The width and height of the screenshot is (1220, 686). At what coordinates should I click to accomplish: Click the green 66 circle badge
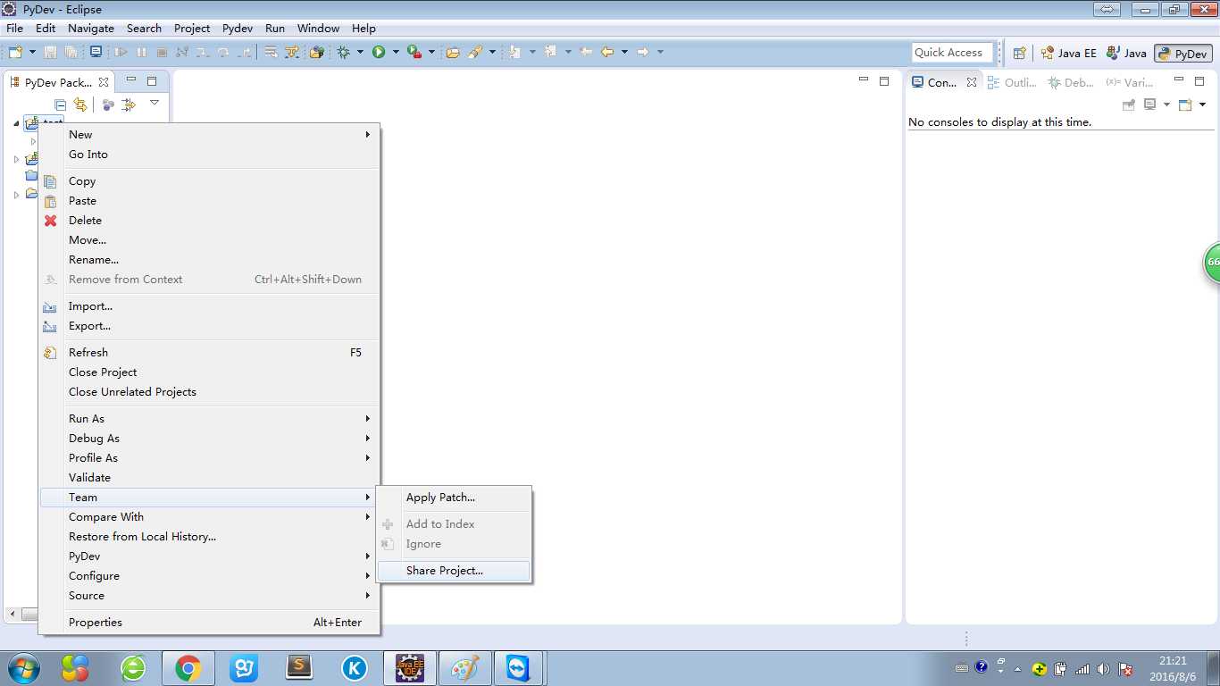(1212, 263)
